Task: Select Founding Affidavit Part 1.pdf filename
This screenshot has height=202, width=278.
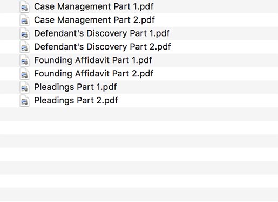Action: [93, 60]
